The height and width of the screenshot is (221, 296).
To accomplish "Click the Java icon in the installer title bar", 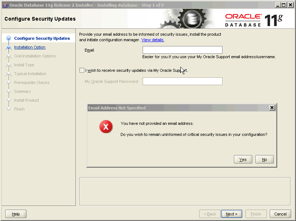I will [x=6, y=5].
